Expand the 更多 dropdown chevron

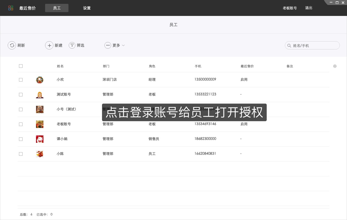(123, 45)
